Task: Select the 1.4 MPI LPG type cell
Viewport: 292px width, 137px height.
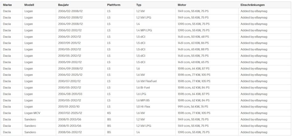Action: coord(145,30)
